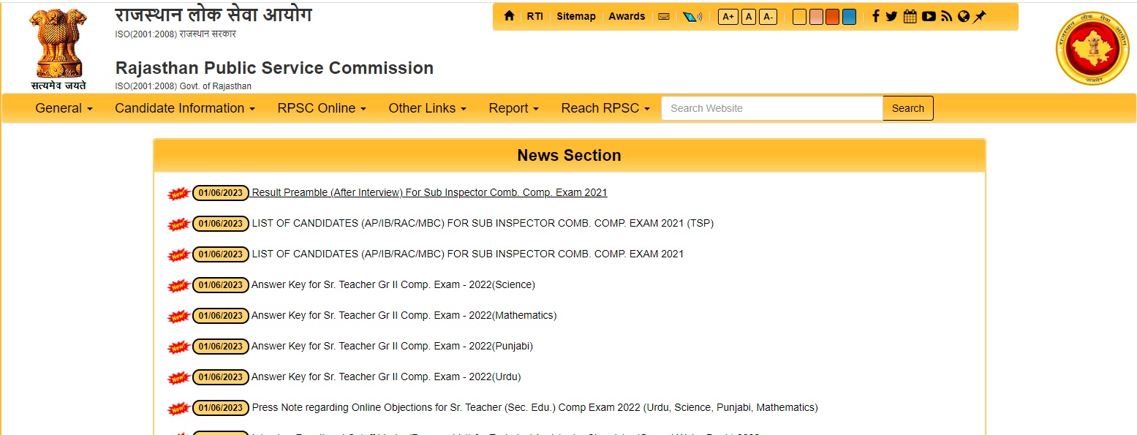Expand the Candidate Information menu

pos(185,108)
